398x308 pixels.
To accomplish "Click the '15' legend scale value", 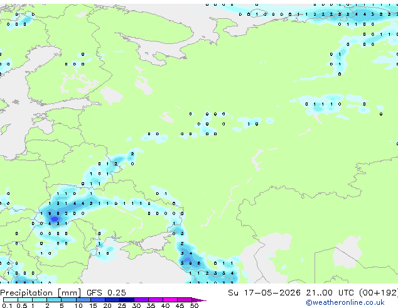I will point(93,305).
